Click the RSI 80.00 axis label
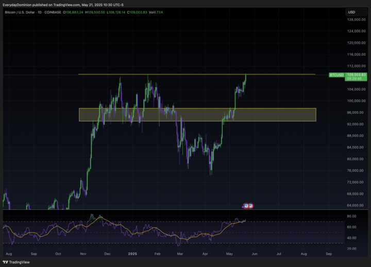The height and width of the screenshot is (267, 371). tap(351, 216)
